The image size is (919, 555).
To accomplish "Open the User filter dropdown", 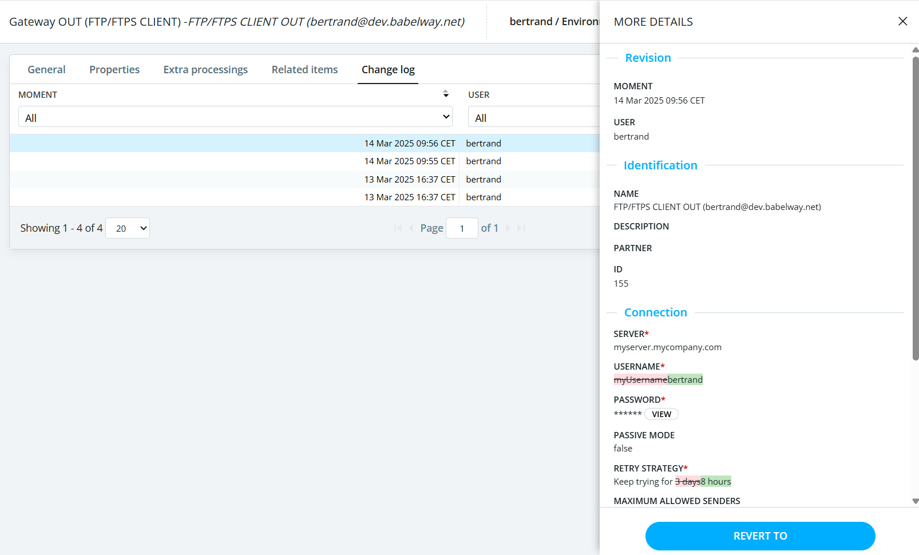I will [x=532, y=117].
